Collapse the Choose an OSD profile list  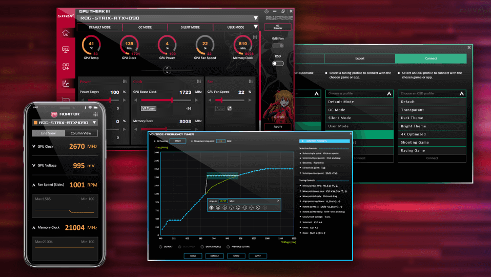pyautogui.click(x=461, y=93)
